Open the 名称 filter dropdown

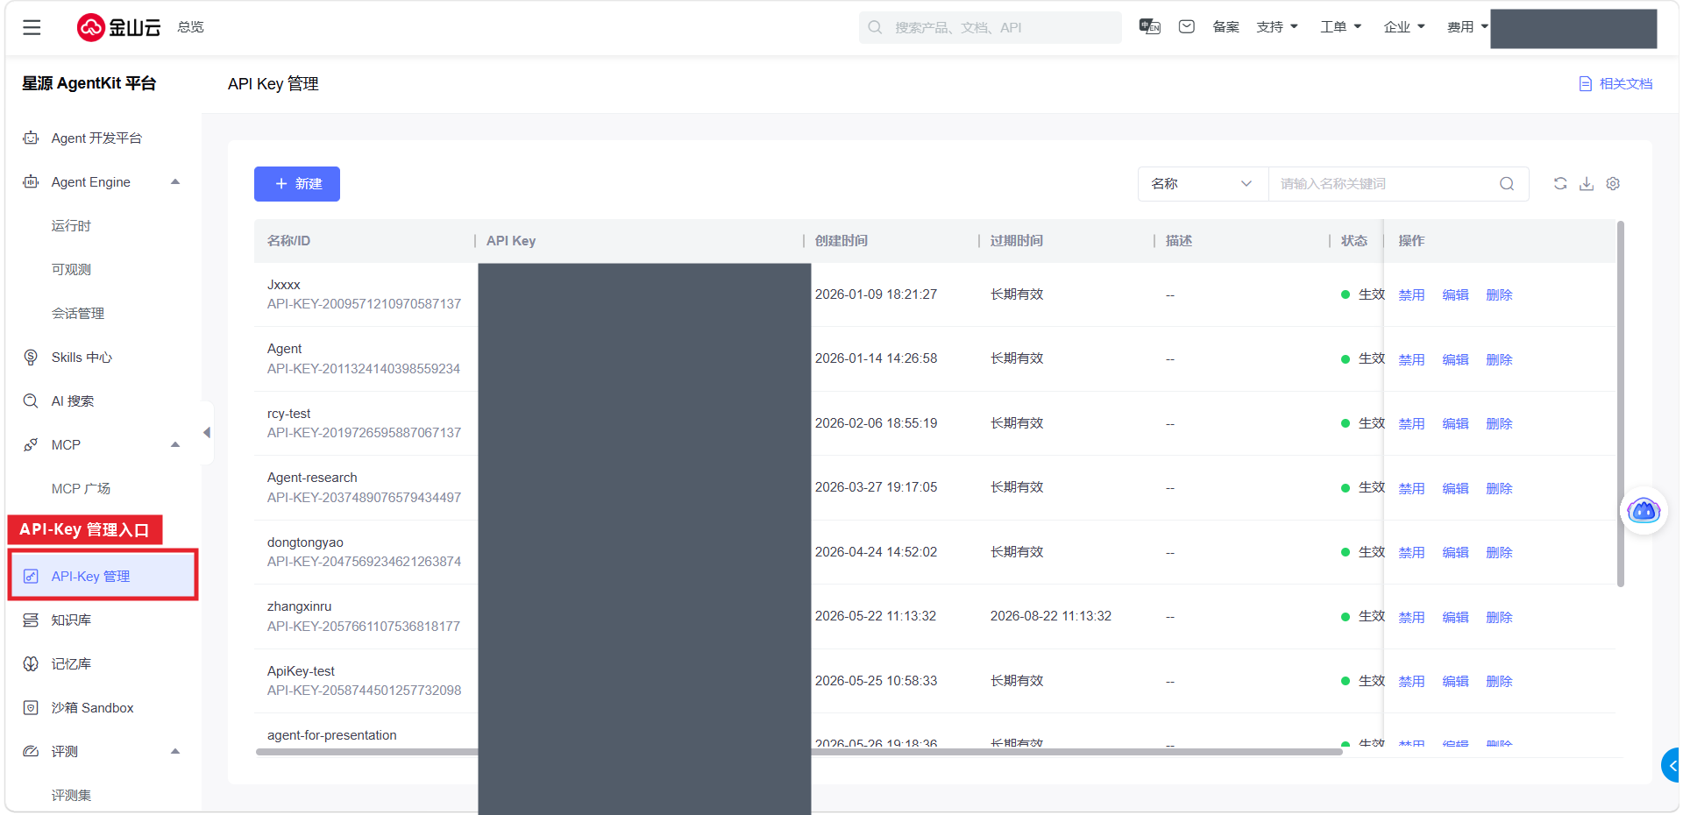[1203, 183]
